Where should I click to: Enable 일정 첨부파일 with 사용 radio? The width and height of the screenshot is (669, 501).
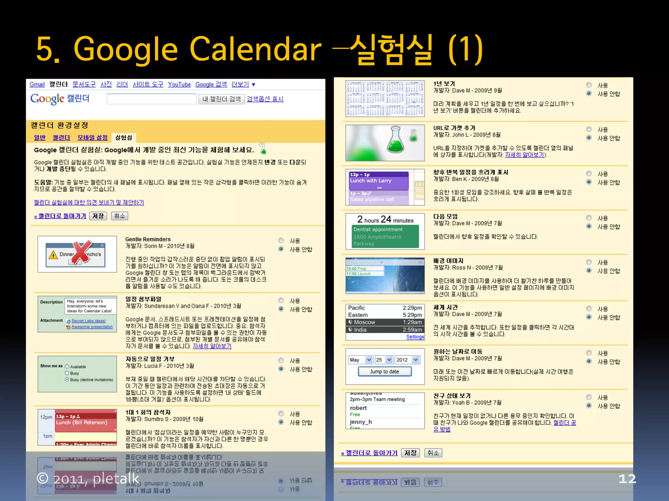[281, 300]
